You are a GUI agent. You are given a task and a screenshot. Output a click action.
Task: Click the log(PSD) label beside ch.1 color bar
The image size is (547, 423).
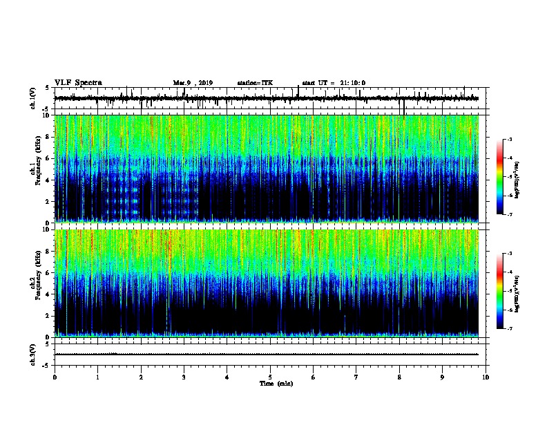pos(517,180)
